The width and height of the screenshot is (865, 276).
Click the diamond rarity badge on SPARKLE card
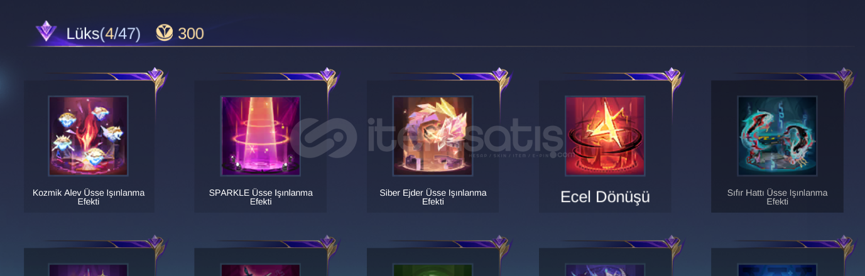click(327, 75)
